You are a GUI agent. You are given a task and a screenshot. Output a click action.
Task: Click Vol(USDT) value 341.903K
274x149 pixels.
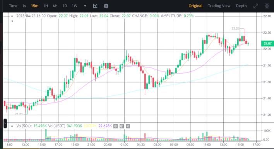point(74,126)
